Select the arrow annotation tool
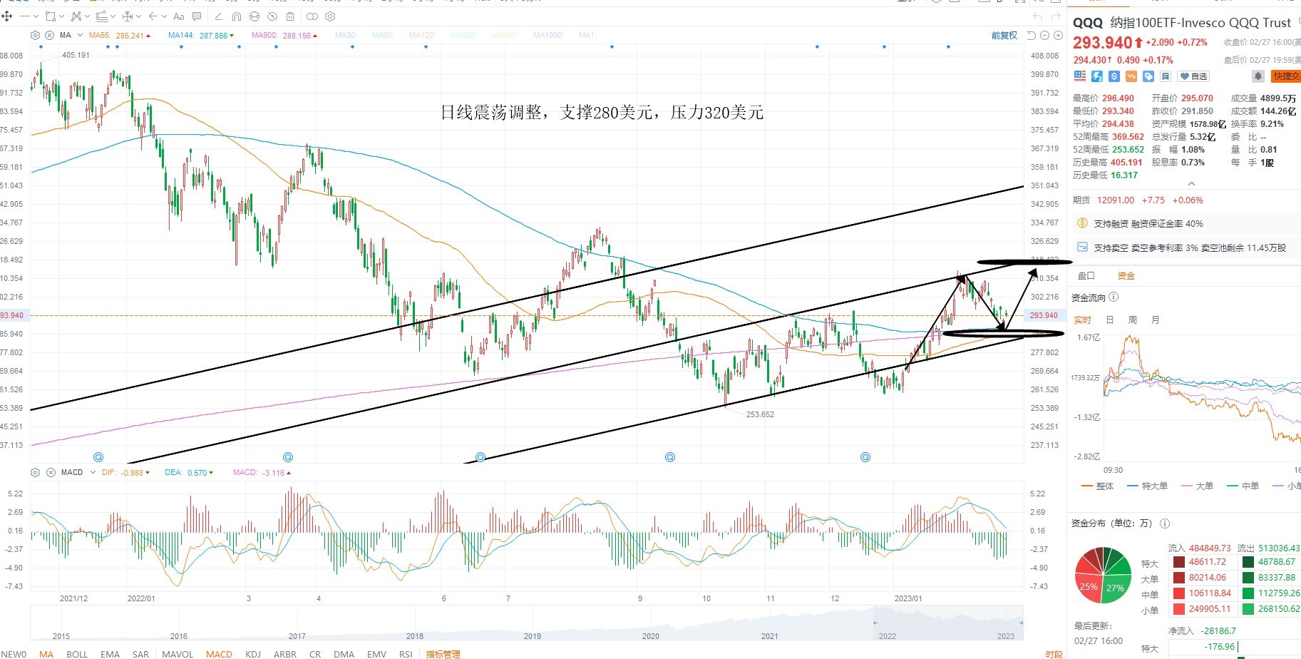This screenshot has height=659, width=1301. 153,16
